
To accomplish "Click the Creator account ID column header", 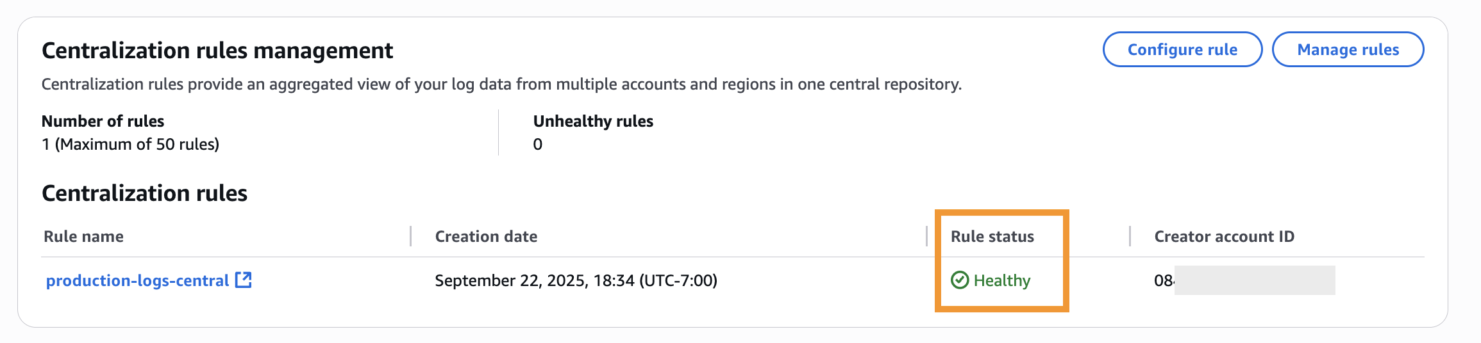I will [1224, 236].
